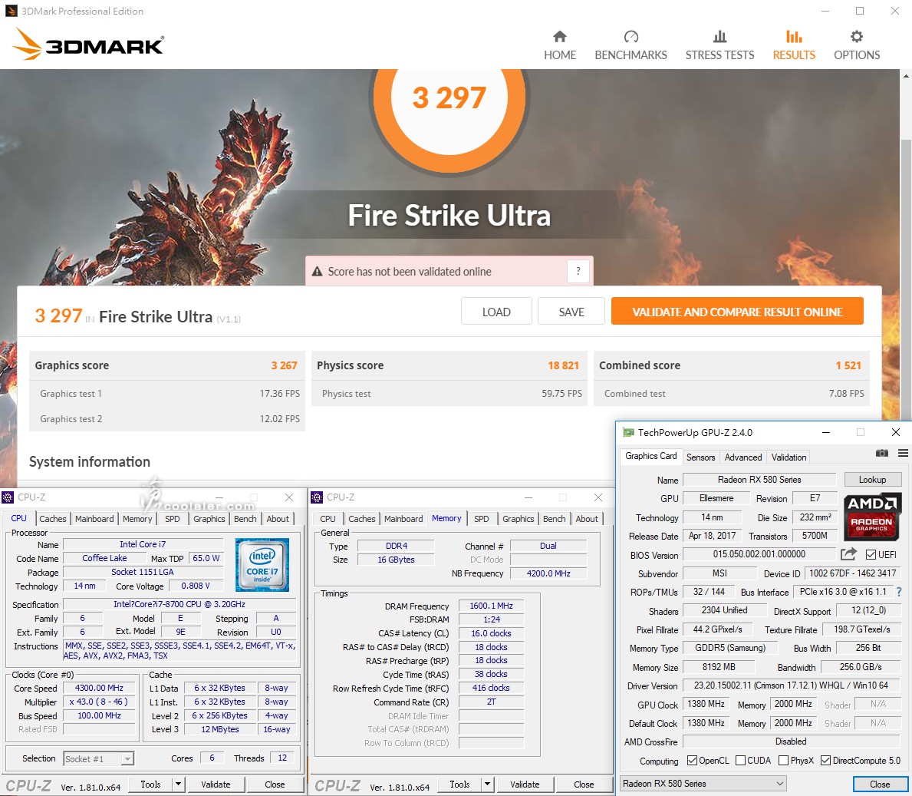Click the GPU-Z title bar icon
The height and width of the screenshot is (796, 912).
tap(628, 432)
